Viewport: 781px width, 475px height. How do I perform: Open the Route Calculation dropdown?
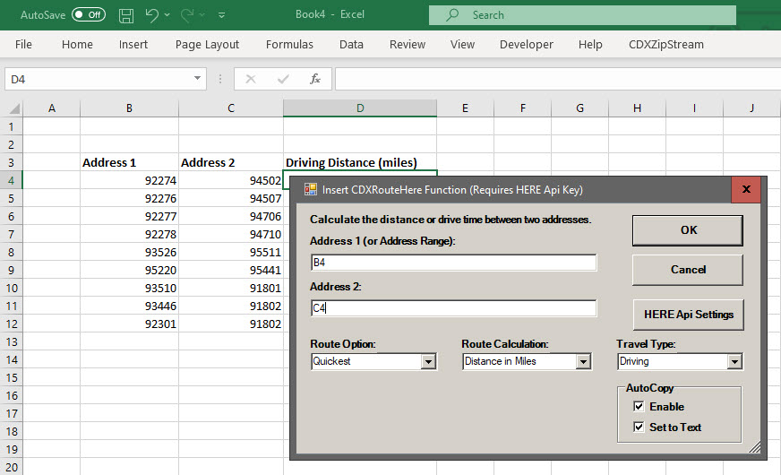pos(583,361)
